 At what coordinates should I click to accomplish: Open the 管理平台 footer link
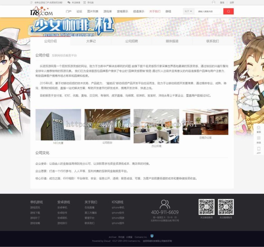tap(89, 218)
